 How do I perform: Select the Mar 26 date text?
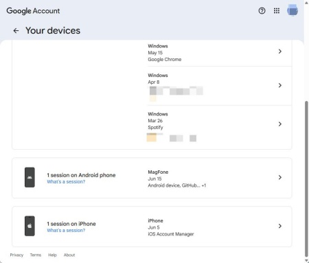[x=155, y=121]
